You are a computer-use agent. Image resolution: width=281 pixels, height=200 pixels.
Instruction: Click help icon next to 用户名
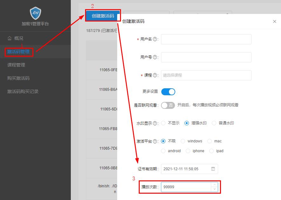[155, 39]
